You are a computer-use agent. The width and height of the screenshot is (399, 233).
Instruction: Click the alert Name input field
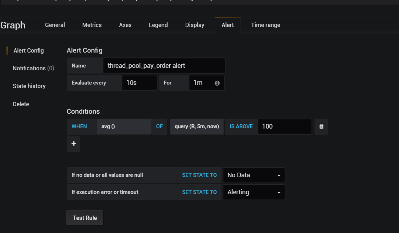coord(164,66)
